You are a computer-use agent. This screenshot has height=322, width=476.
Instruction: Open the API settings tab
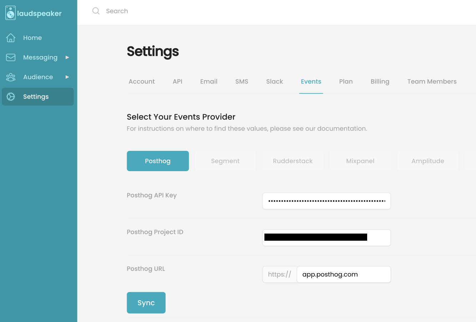(177, 82)
